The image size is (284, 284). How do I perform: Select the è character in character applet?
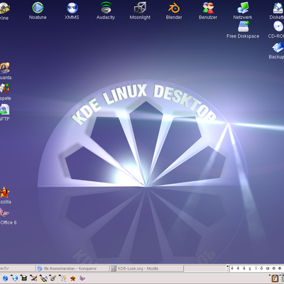238,268
